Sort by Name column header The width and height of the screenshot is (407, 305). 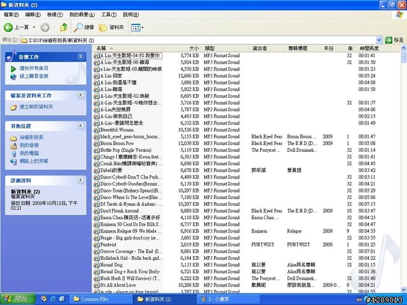(127, 48)
